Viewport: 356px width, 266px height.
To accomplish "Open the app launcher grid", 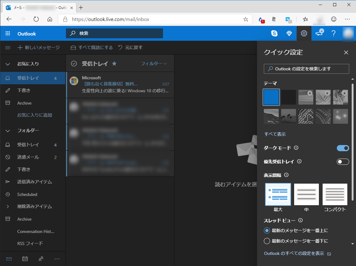I will coord(7,34).
